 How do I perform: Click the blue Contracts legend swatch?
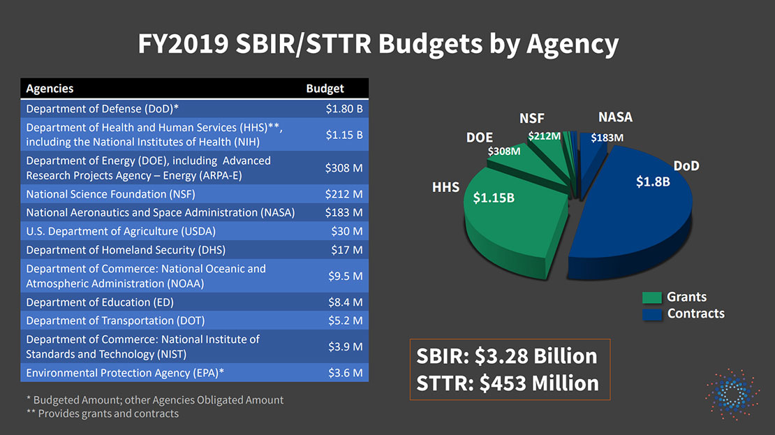coord(652,314)
